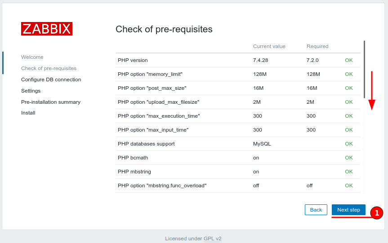Click the red down arrow annotation
The image size is (388, 243).
tap(372, 90)
